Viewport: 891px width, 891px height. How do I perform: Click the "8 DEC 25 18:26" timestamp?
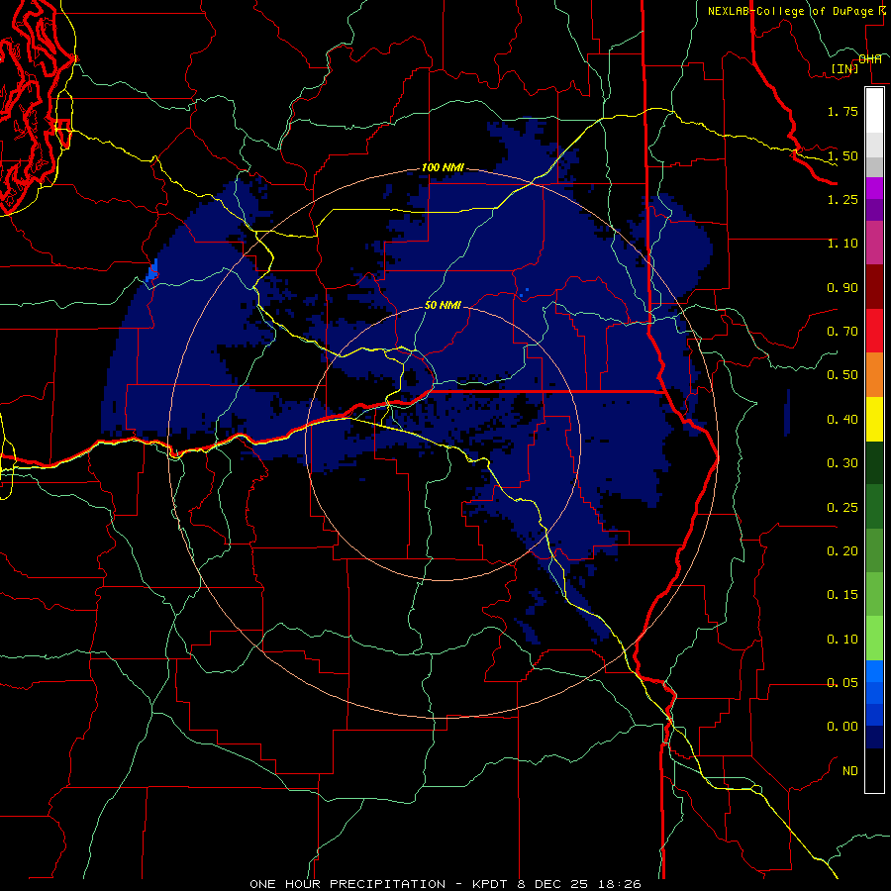coord(578,884)
